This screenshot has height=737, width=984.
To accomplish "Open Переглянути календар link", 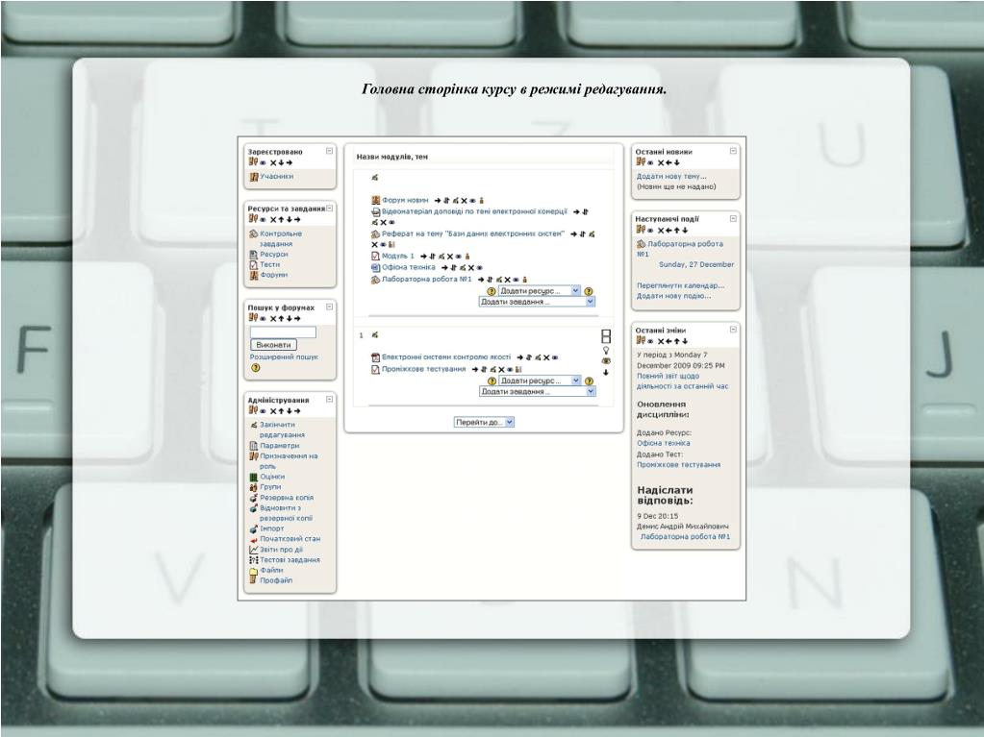I will click(x=680, y=285).
